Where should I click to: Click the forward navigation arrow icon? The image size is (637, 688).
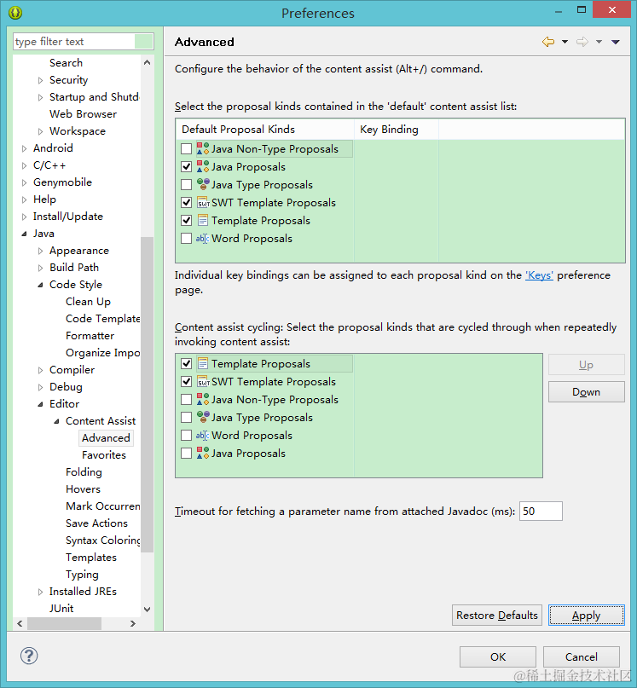click(582, 42)
